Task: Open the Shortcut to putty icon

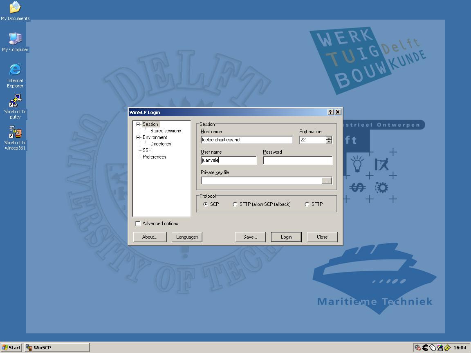Action: point(15,101)
